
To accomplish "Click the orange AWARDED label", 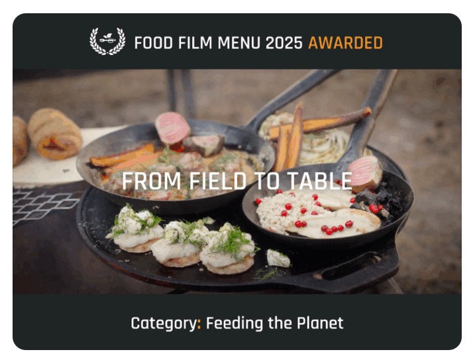I will click(x=345, y=42).
